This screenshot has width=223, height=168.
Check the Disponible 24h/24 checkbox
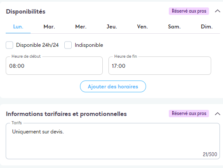(9, 45)
